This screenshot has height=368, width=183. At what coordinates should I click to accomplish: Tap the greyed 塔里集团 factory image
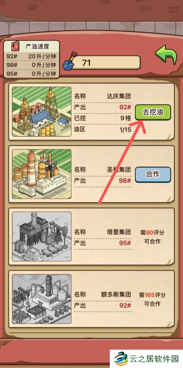tap(42, 237)
